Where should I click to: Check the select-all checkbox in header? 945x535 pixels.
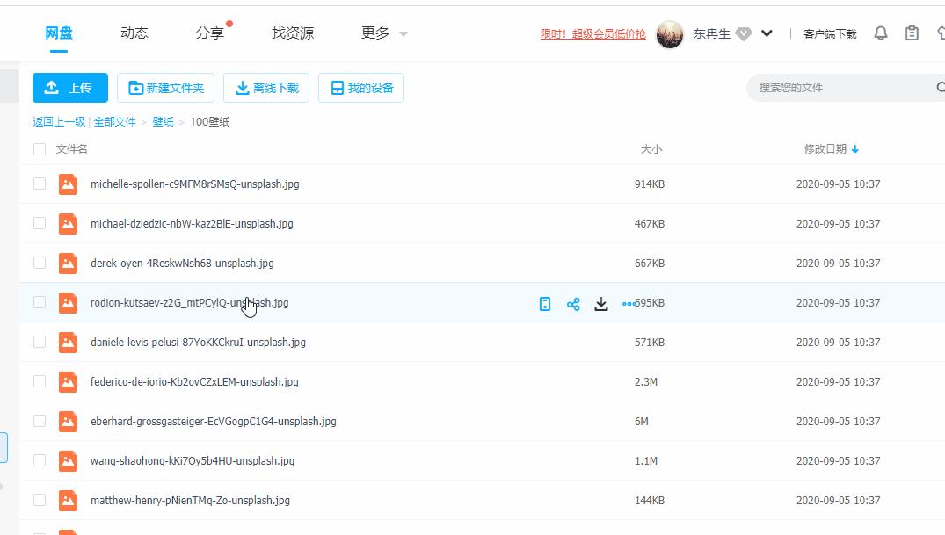click(x=39, y=148)
